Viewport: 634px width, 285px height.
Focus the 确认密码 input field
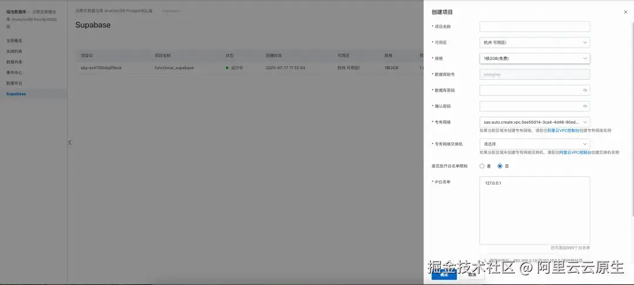click(x=535, y=106)
